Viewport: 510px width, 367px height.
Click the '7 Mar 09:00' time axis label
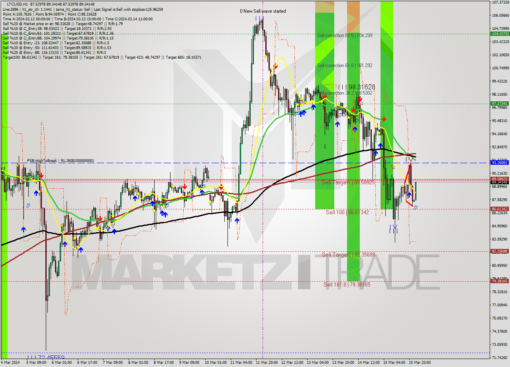click(x=113, y=363)
